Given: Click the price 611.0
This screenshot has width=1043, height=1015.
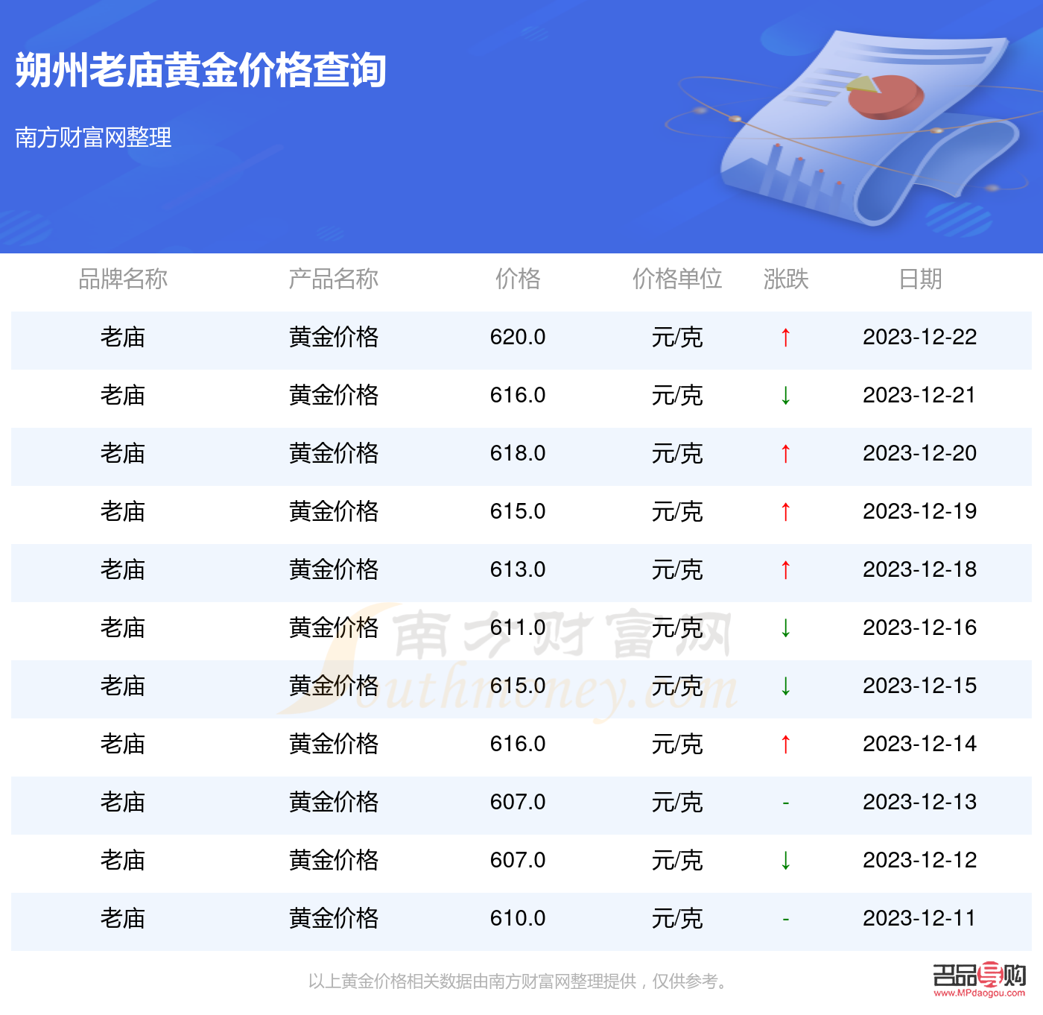Looking at the screenshot, I should pos(518,627).
